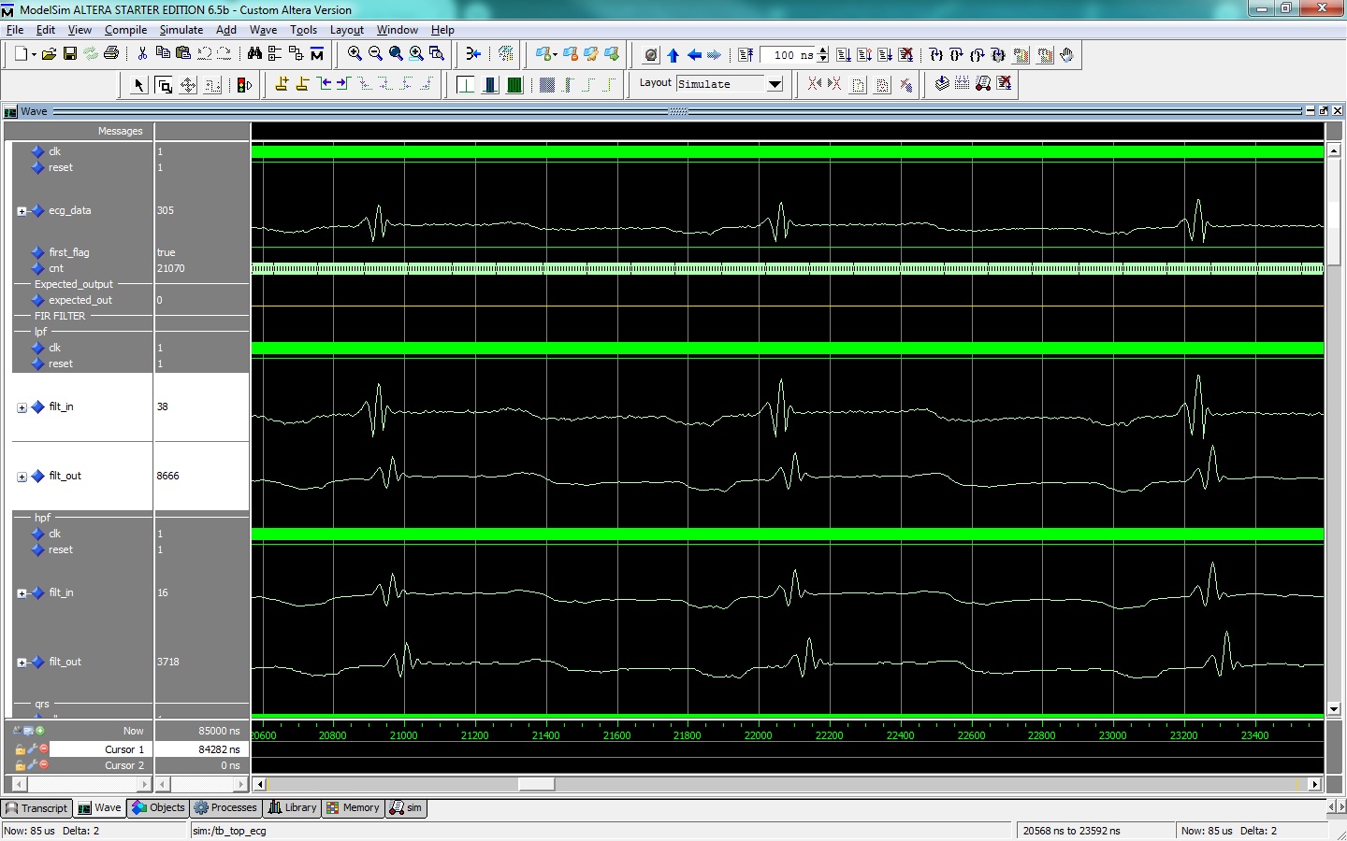Viewport: 1347px width, 841px height.
Task: Remove Cursor 1 with the red icon
Action: click(44, 748)
